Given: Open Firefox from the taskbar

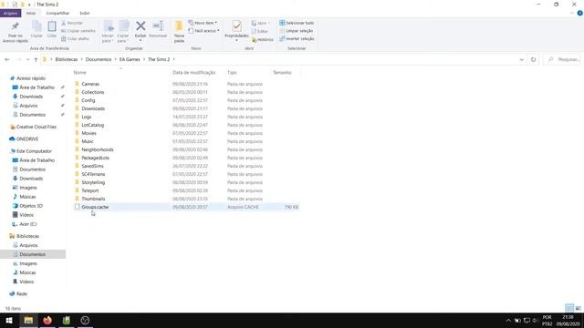Looking at the screenshot, I should pyautogui.click(x=47, y=320).
